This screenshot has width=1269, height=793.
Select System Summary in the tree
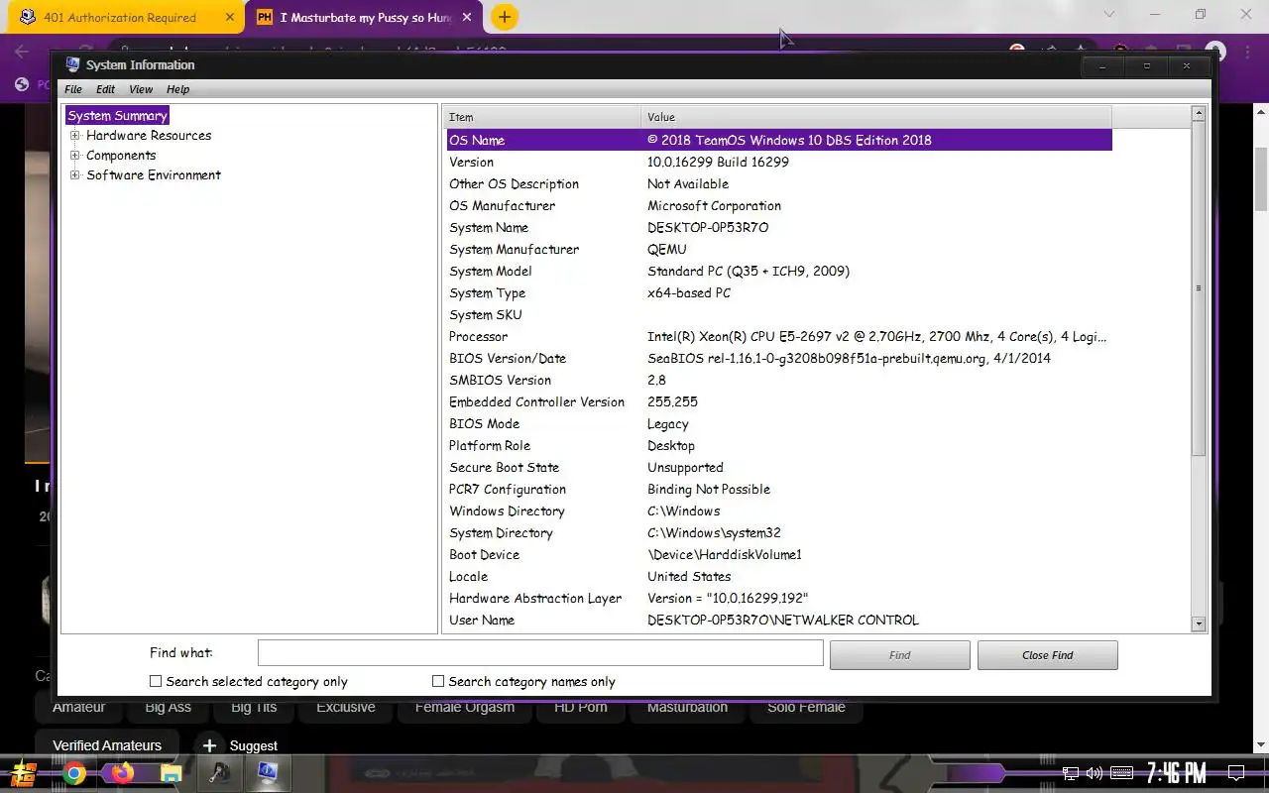pos(117,116)
